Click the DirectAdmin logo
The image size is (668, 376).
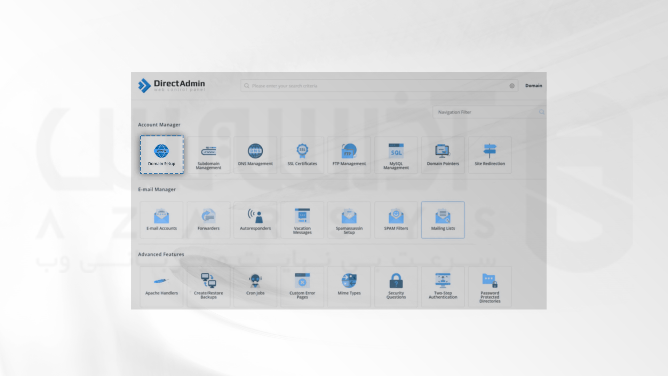tap(172, 86)
